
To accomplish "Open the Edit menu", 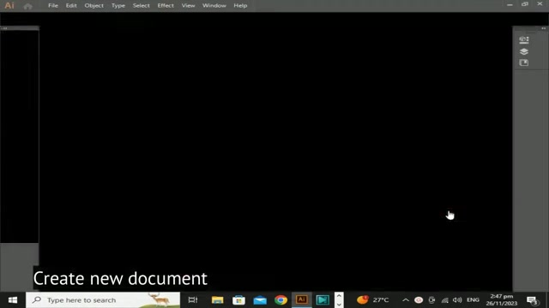I will (71, 6).
